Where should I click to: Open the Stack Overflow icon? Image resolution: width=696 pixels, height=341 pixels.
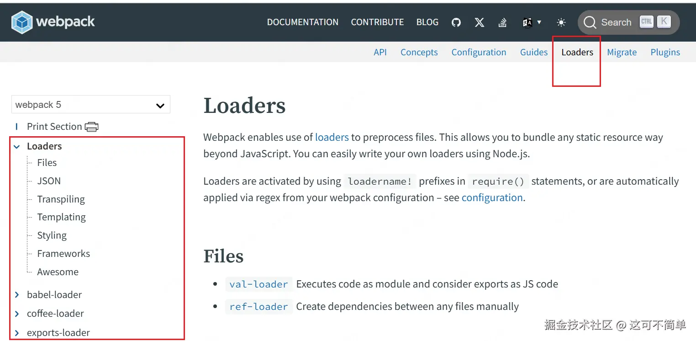503,22
